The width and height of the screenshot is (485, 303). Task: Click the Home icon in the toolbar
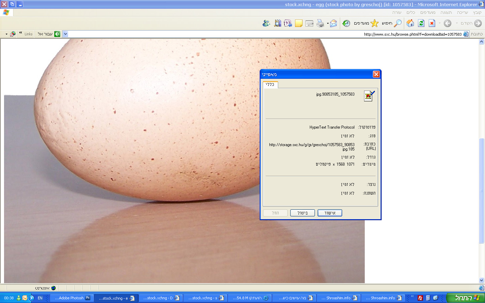point(410,23)
